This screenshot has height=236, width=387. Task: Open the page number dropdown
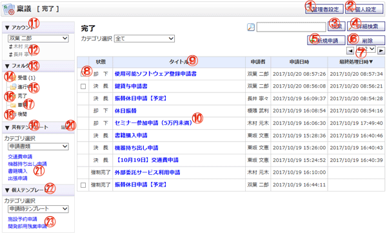pos(366,49)
